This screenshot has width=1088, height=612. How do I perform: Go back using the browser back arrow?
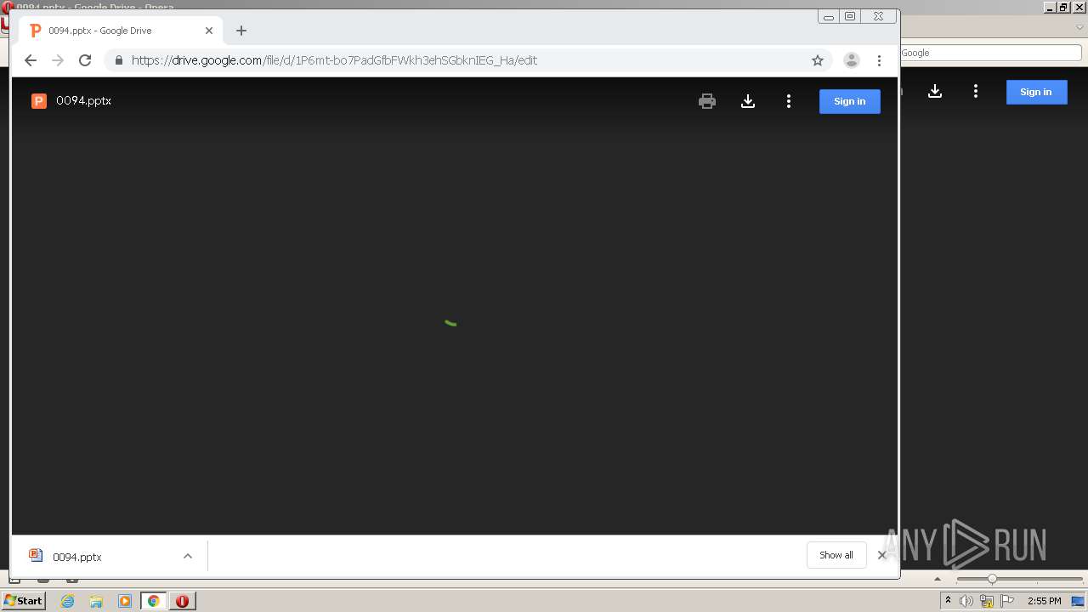pos(31,60)
